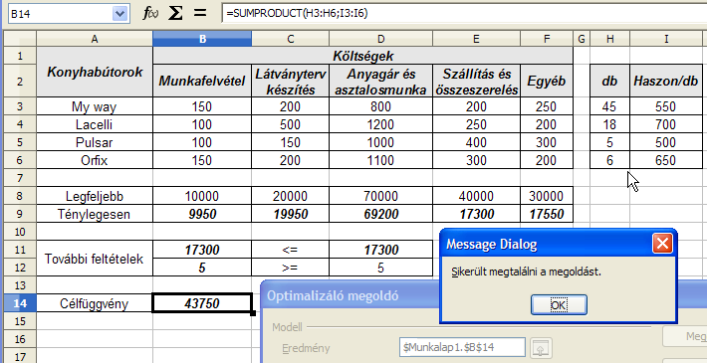Viewport: 707px width, 363px height.
Task: Click the 'Látványterv készítés' header cell
Action: point(291,81)
